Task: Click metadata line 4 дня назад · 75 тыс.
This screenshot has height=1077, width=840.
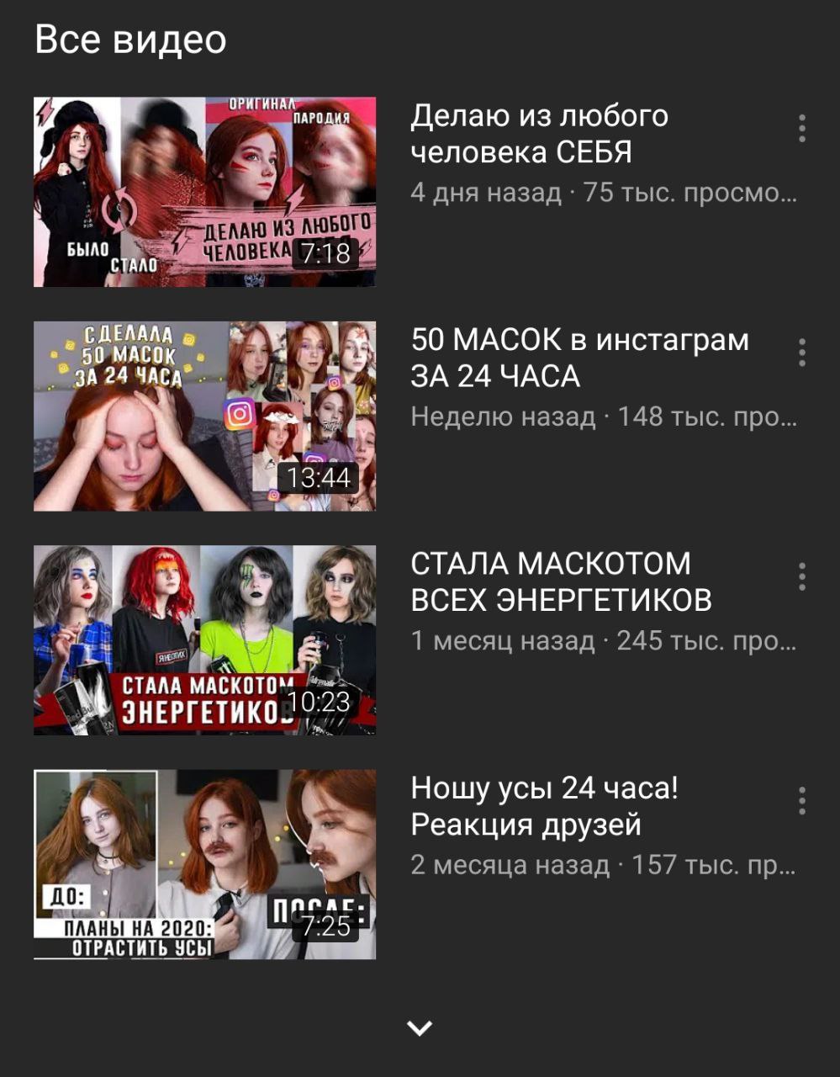Action: coord(604,193)
